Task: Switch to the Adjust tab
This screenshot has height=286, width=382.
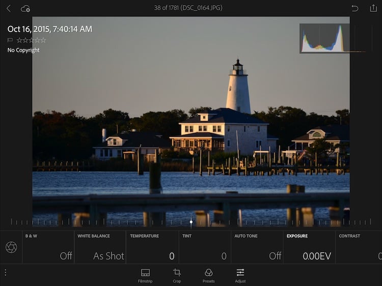Action: (x=240, y=275)
